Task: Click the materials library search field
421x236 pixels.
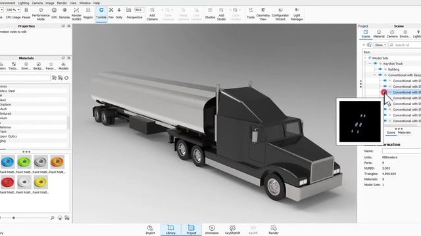Action: pos(25,78)
